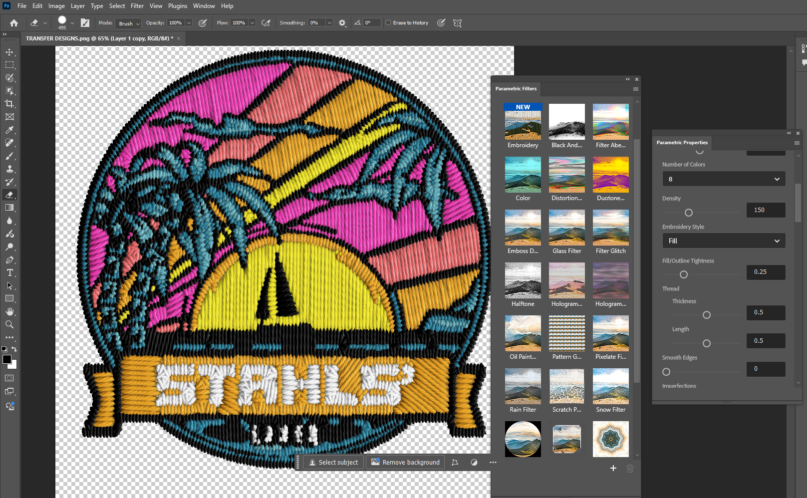807x498 pixels.
Task: Select the Move tool
Action: 9,52
